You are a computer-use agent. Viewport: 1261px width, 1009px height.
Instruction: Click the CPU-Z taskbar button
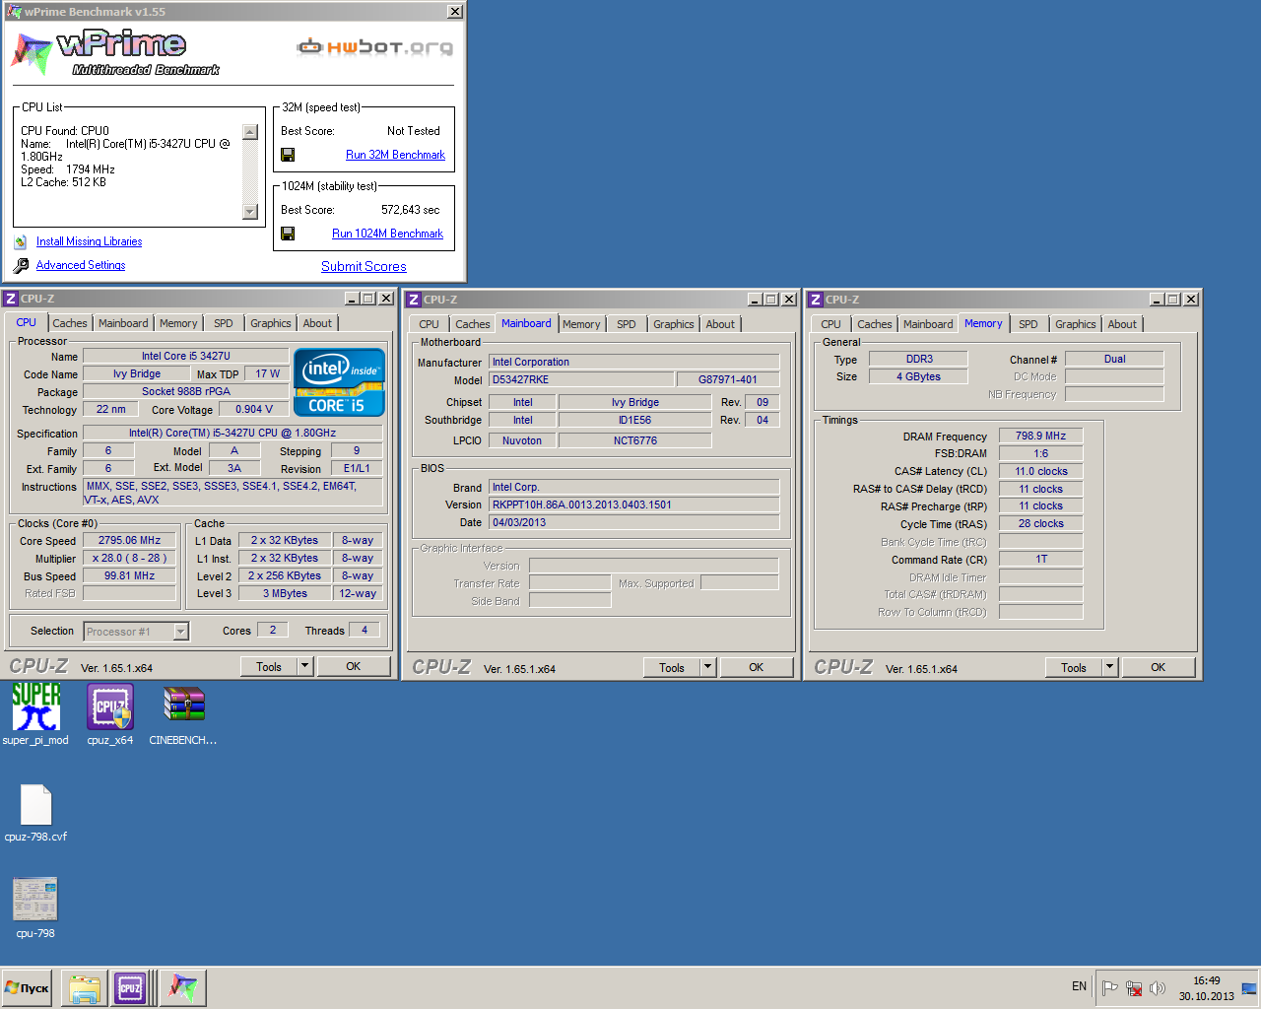[130, 988]
